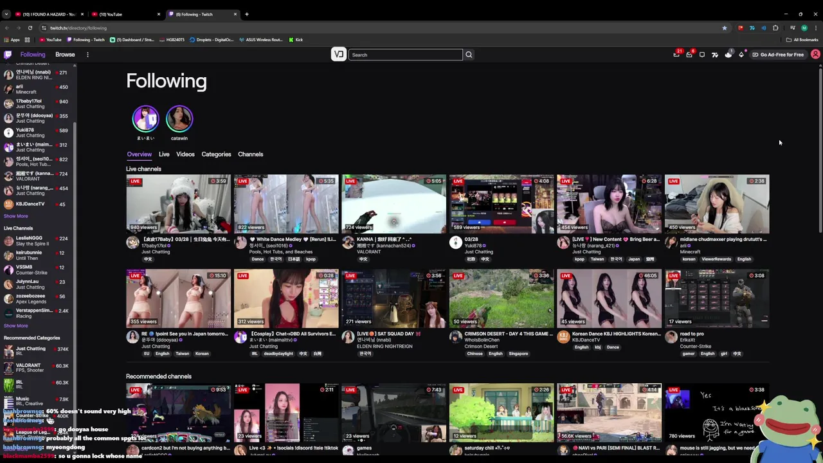Click the 7TV icon in Twitch header
The width and height of the screenshot is (823, 463).
(x=715, y=55)
